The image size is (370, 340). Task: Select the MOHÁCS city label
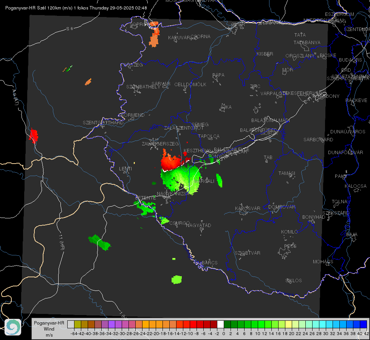[323, 261]
